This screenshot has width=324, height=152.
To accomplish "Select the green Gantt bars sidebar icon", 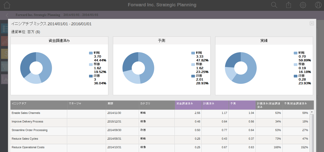I will click(4, 66).
